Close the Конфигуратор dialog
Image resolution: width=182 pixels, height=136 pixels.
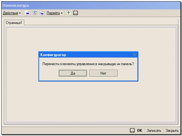(x=134, y=55)
